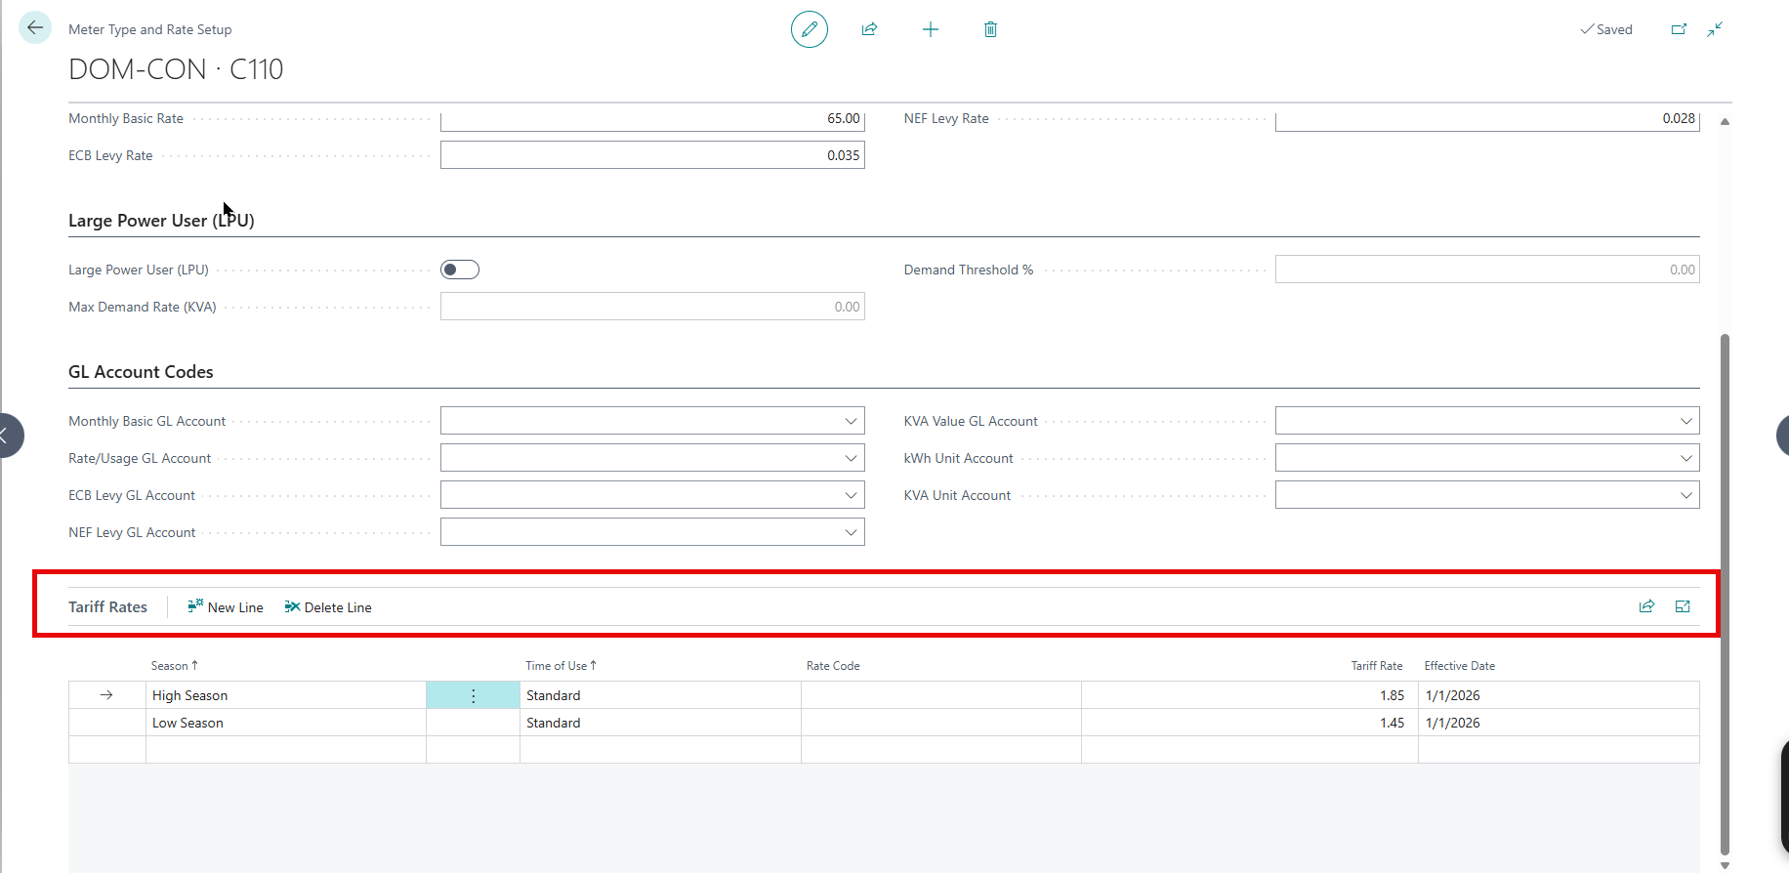Open KVA Value GL Account dropdown
This screenshot has height=873, width=1789.
1685,421
